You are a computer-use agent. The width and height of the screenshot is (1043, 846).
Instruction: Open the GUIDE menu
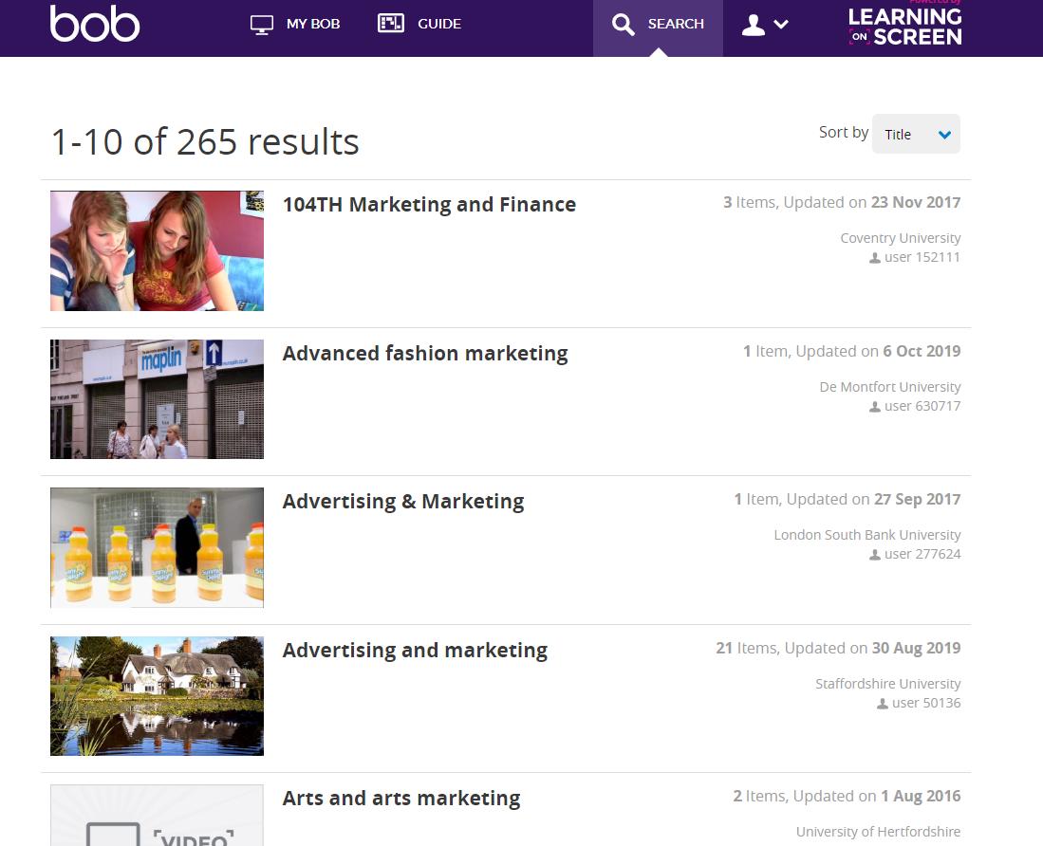pos(419,24)
